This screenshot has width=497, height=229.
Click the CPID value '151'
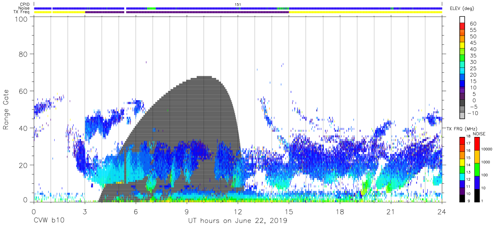[238, 4]
